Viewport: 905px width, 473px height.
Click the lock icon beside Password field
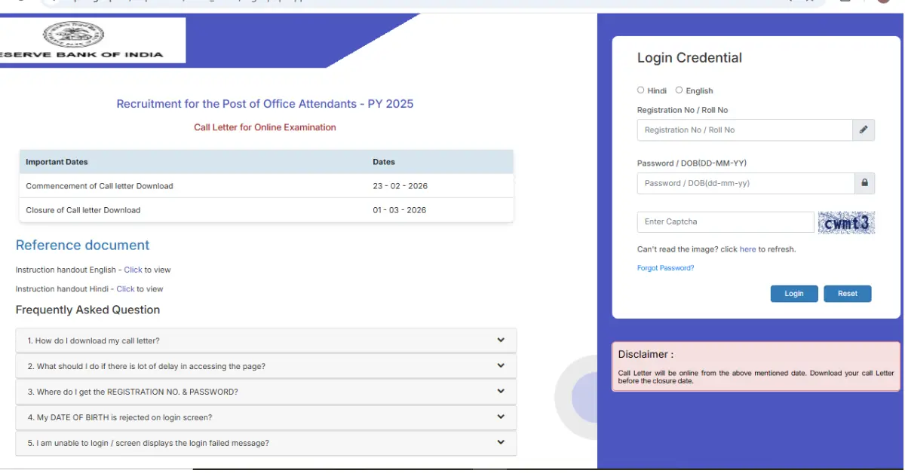click(x=864, y=183)
